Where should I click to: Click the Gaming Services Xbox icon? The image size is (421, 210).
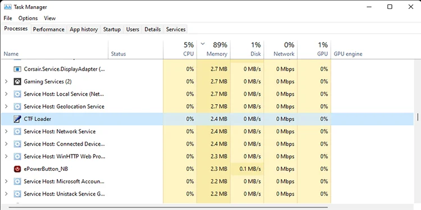17,81
